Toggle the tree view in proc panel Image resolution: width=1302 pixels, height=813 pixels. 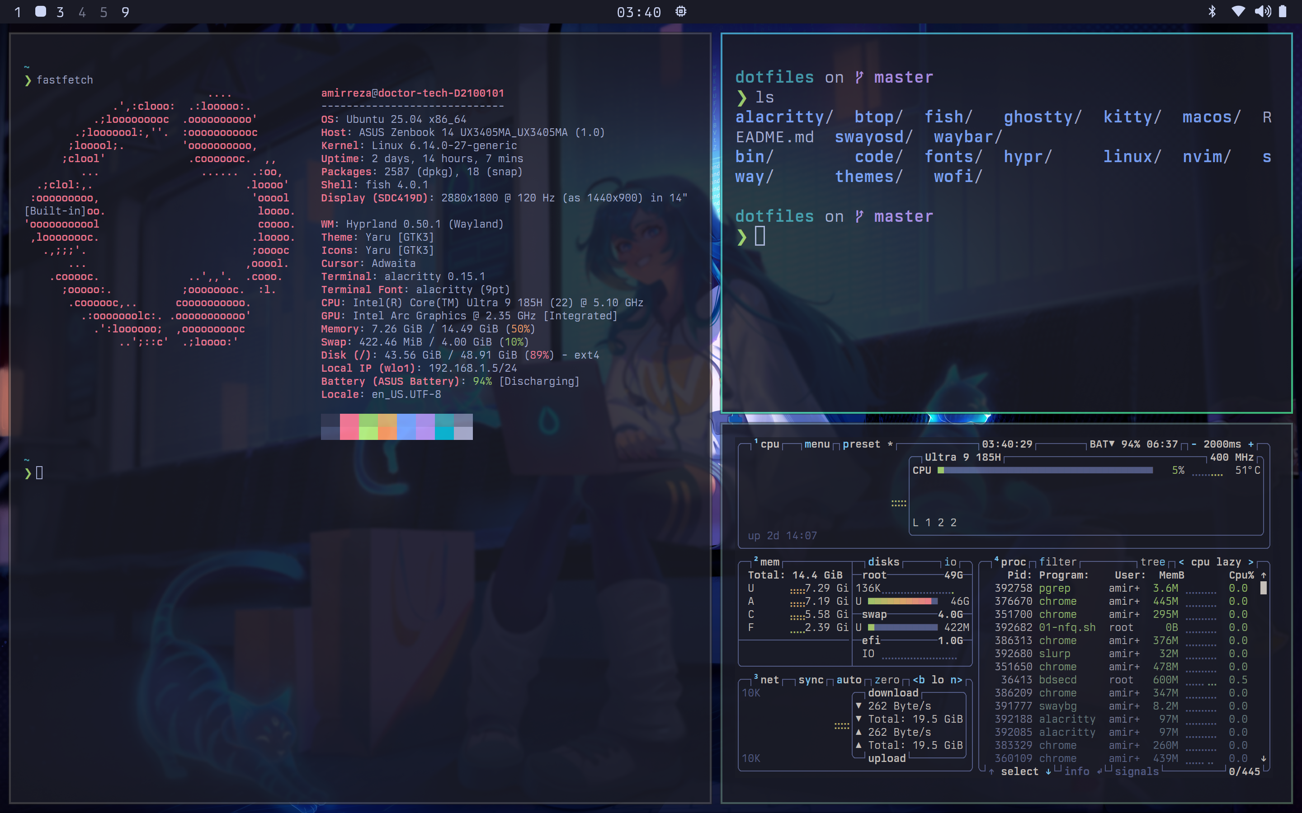[1152, 562]
